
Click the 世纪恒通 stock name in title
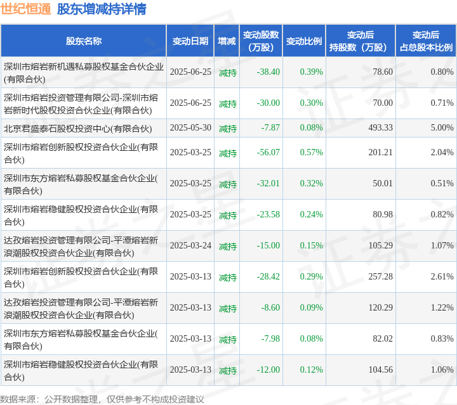25,9
